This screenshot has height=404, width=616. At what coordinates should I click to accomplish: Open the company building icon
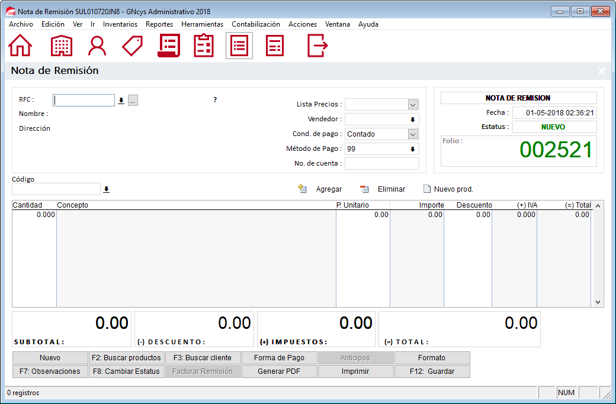[x=62, y=46]
